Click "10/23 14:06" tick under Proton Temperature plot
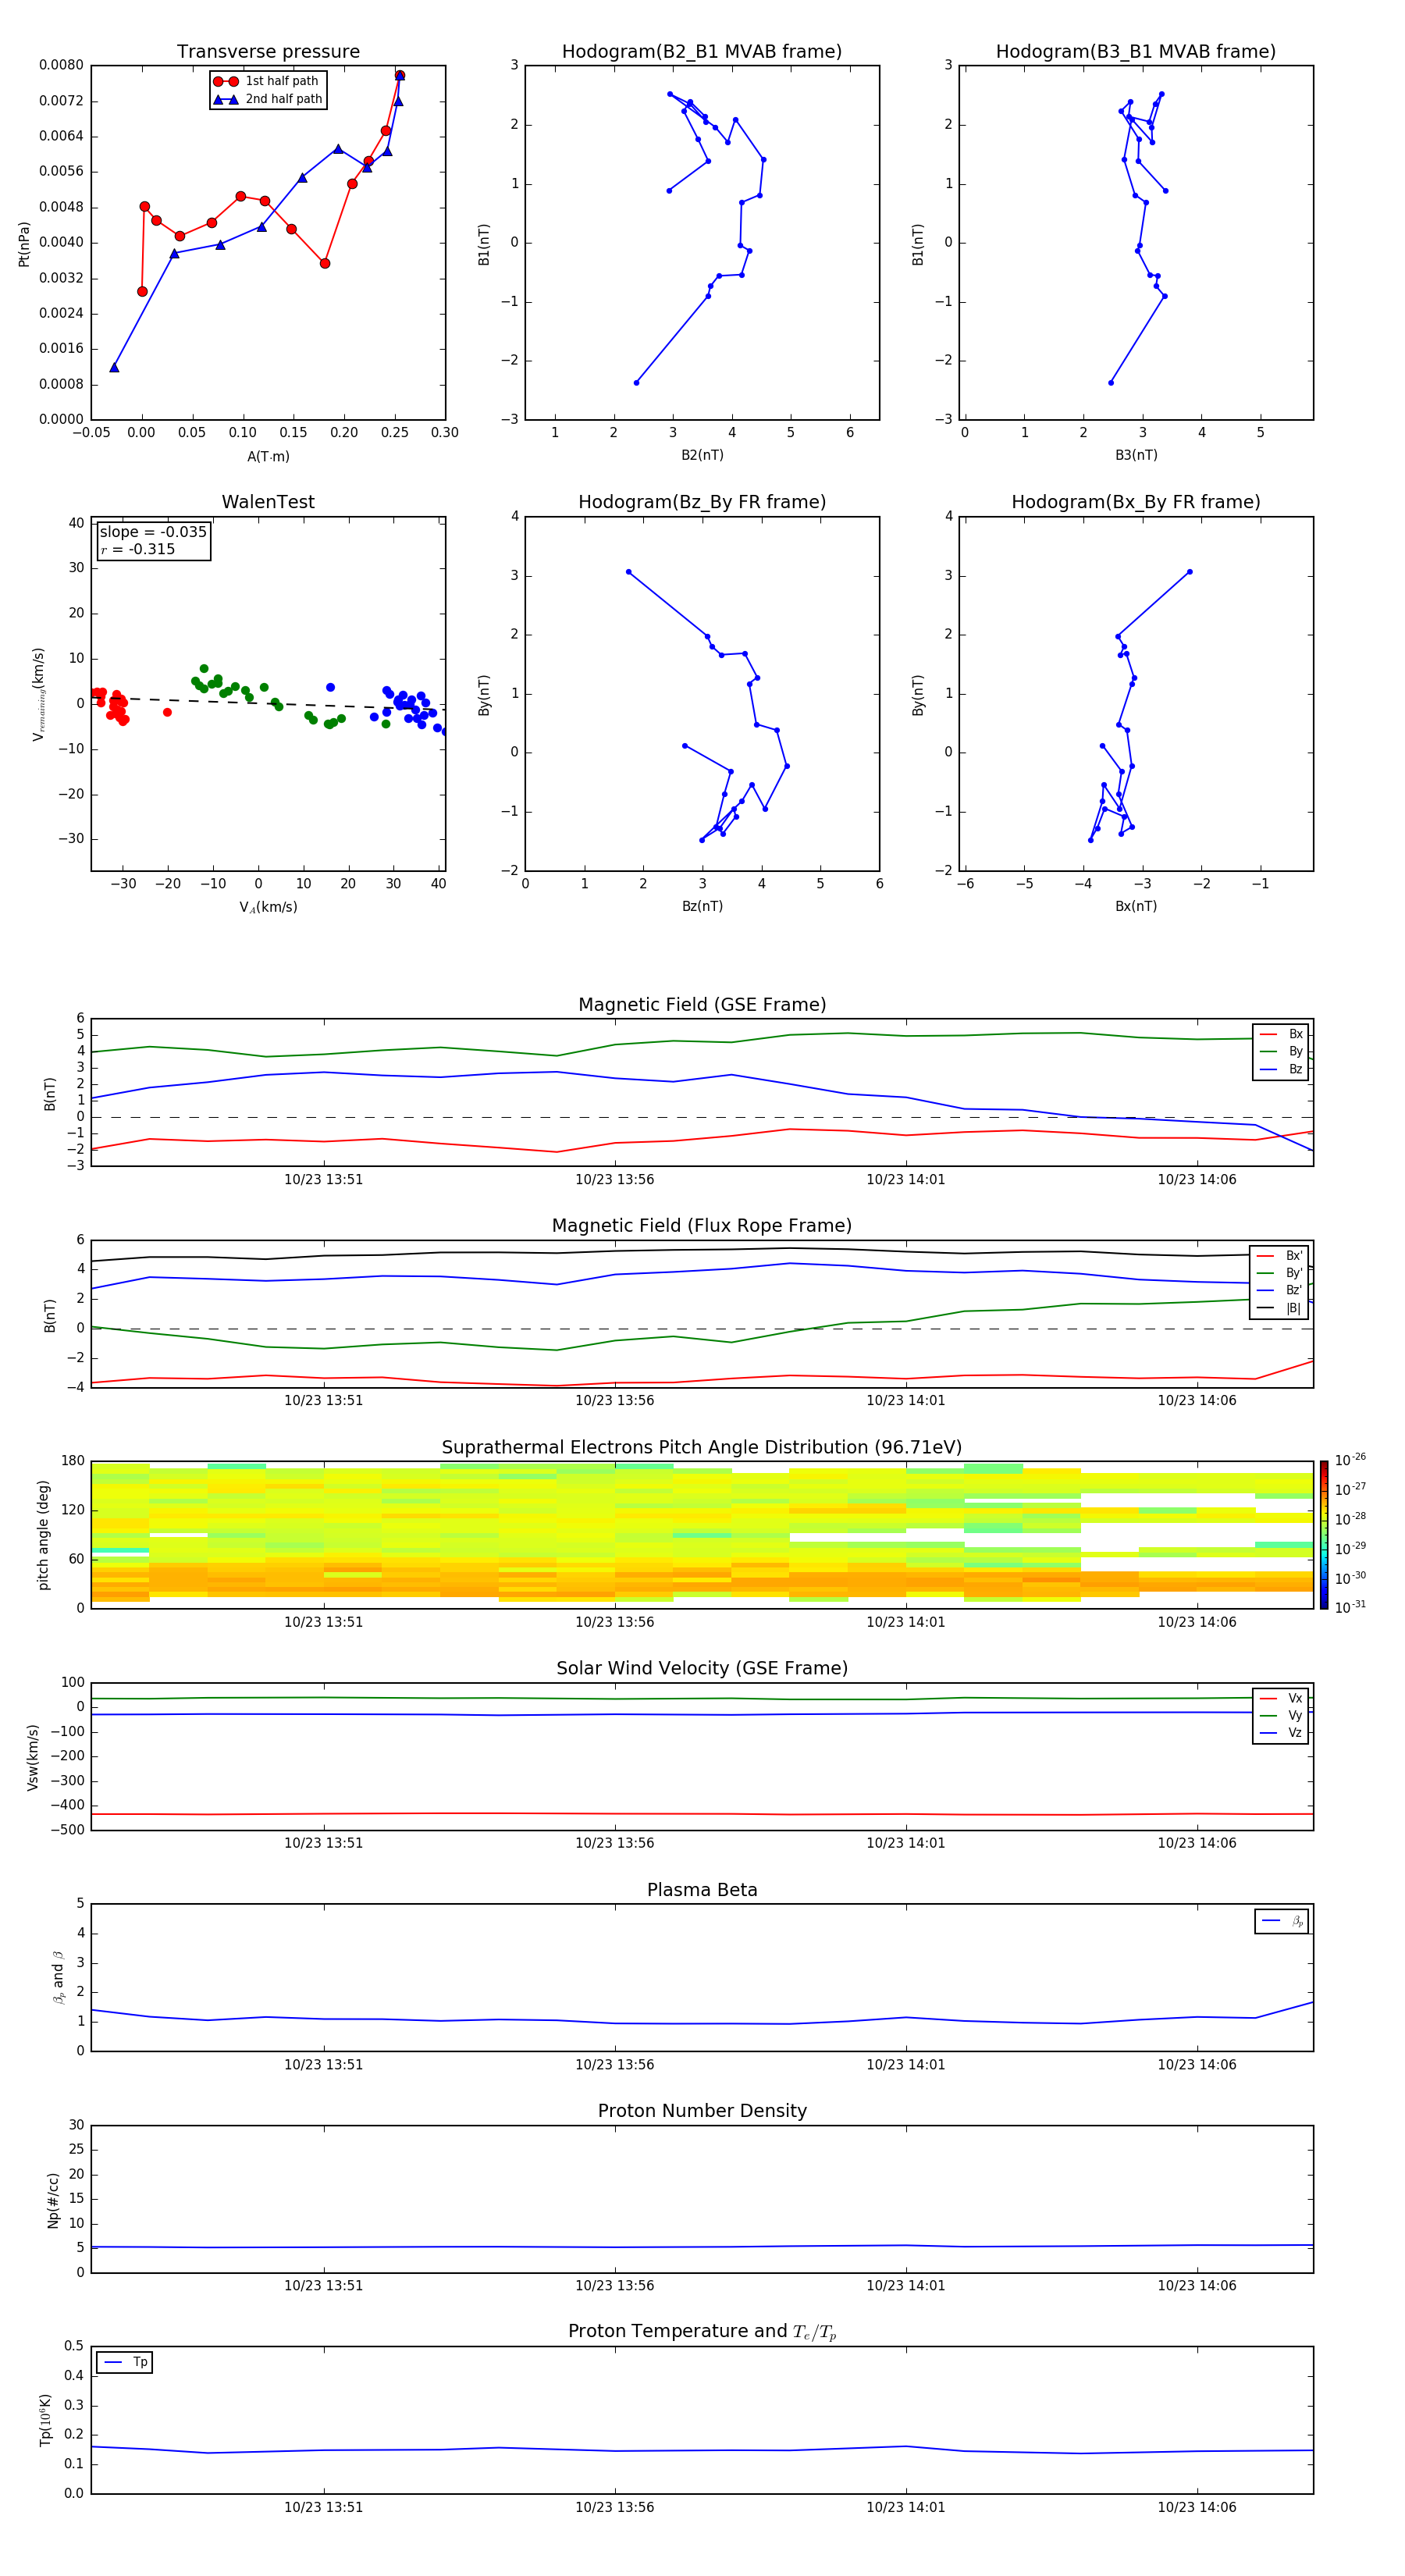This screenshot has width=1405, height=2576. [1196, 2507]
